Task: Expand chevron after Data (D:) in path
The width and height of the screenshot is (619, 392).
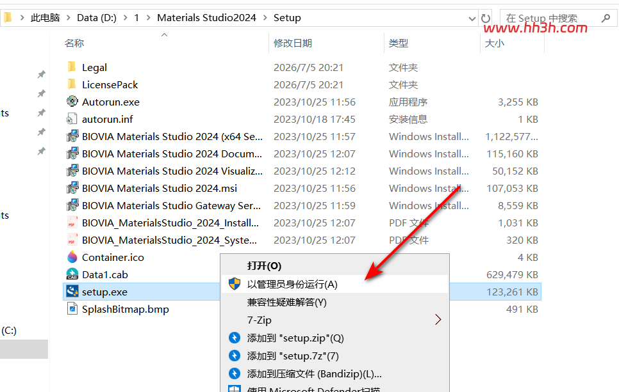Action: coord(125,18)
